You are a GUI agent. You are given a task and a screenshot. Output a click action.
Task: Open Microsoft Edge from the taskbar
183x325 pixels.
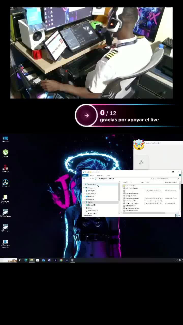coord(26,260)
